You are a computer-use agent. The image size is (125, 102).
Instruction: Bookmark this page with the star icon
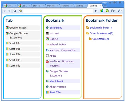[x=20, y=11]
